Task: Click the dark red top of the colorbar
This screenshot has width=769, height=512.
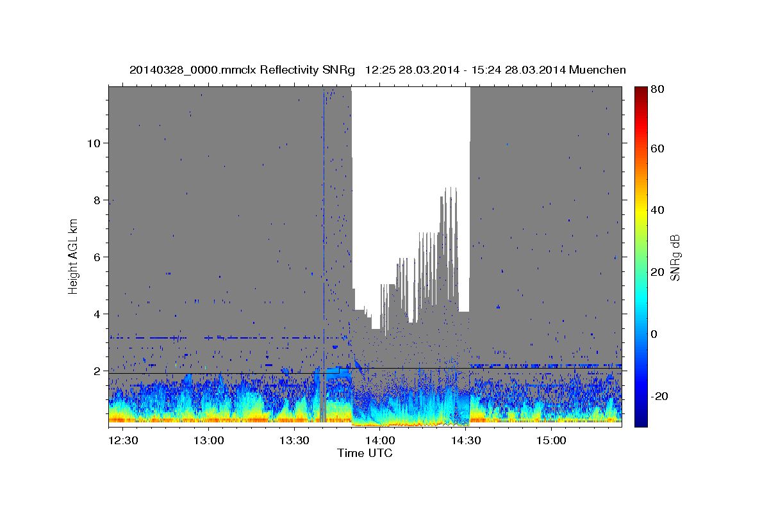Action: tap(640, 92)
